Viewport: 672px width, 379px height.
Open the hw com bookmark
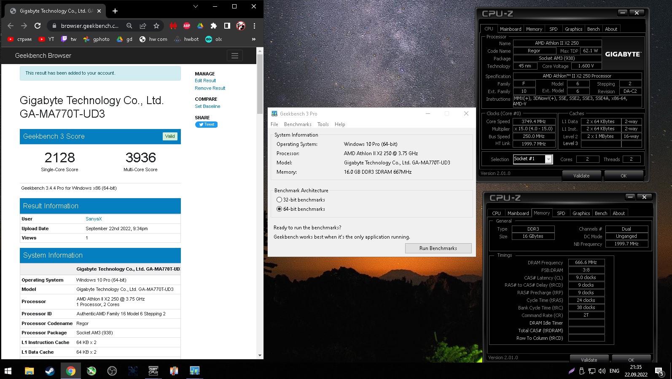click(153, 39)
